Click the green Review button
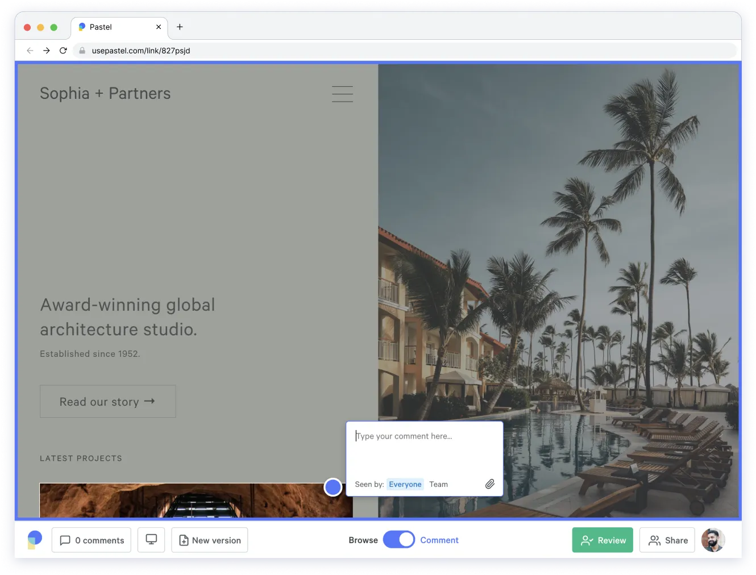The height and width of the screenshot is (575, 756). 603,540
